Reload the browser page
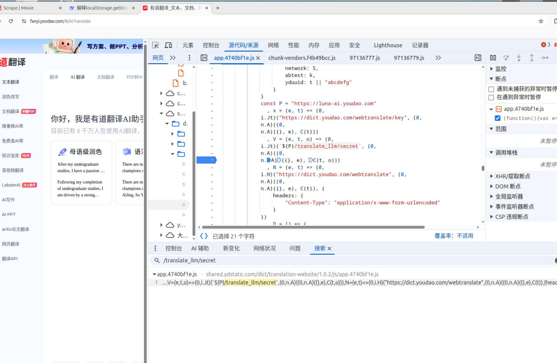 click(11, 21)
